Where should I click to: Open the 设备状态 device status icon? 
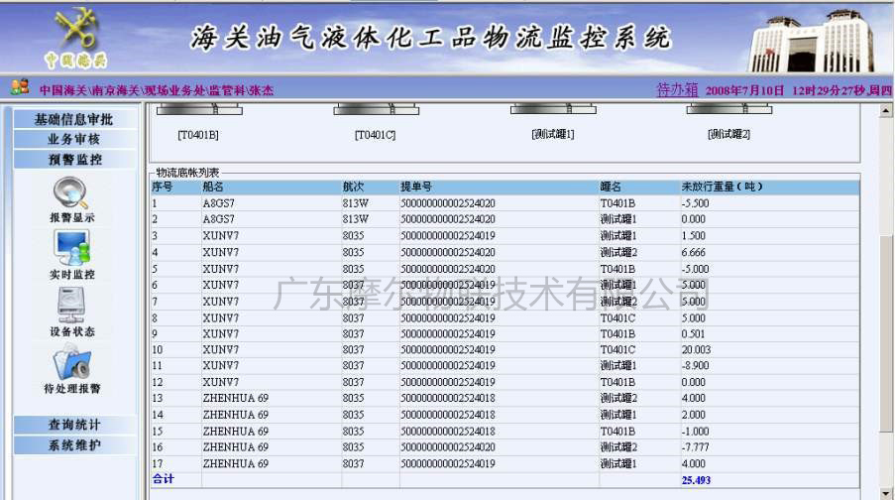click(x=72, y=306)
